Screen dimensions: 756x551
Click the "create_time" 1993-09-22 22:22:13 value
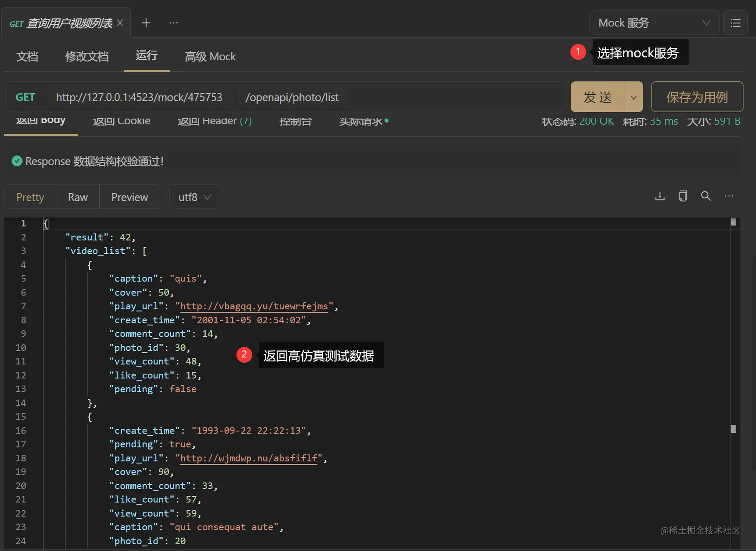249,431
